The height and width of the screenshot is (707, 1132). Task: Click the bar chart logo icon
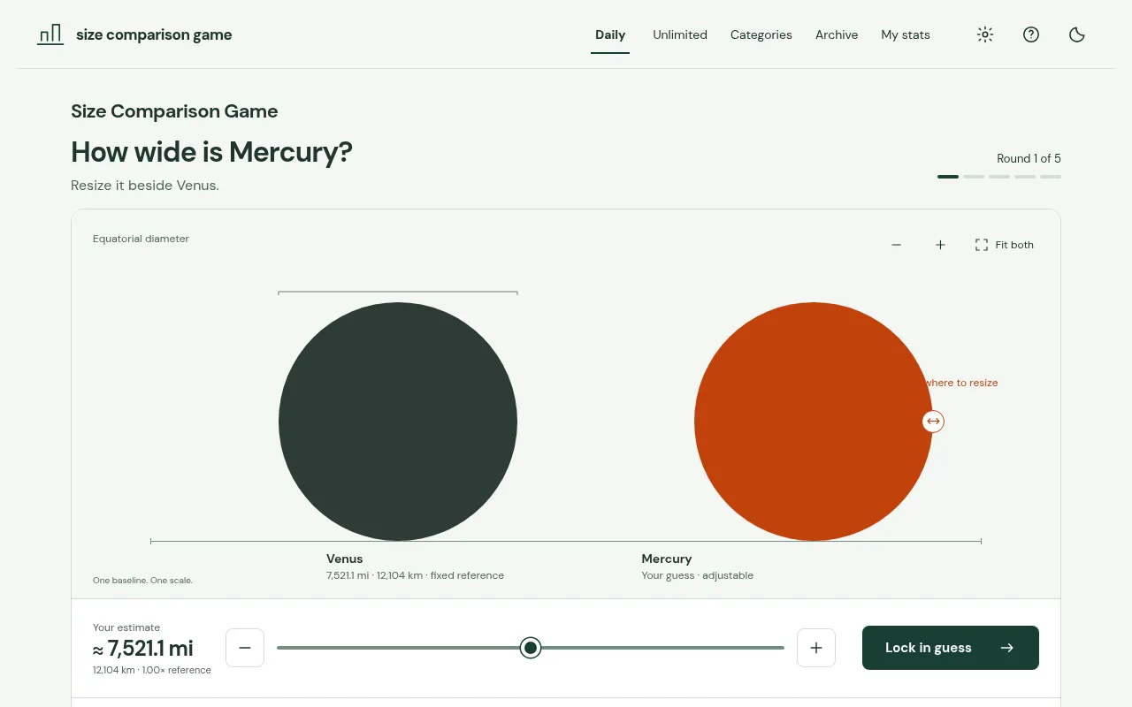click(50, 34)
